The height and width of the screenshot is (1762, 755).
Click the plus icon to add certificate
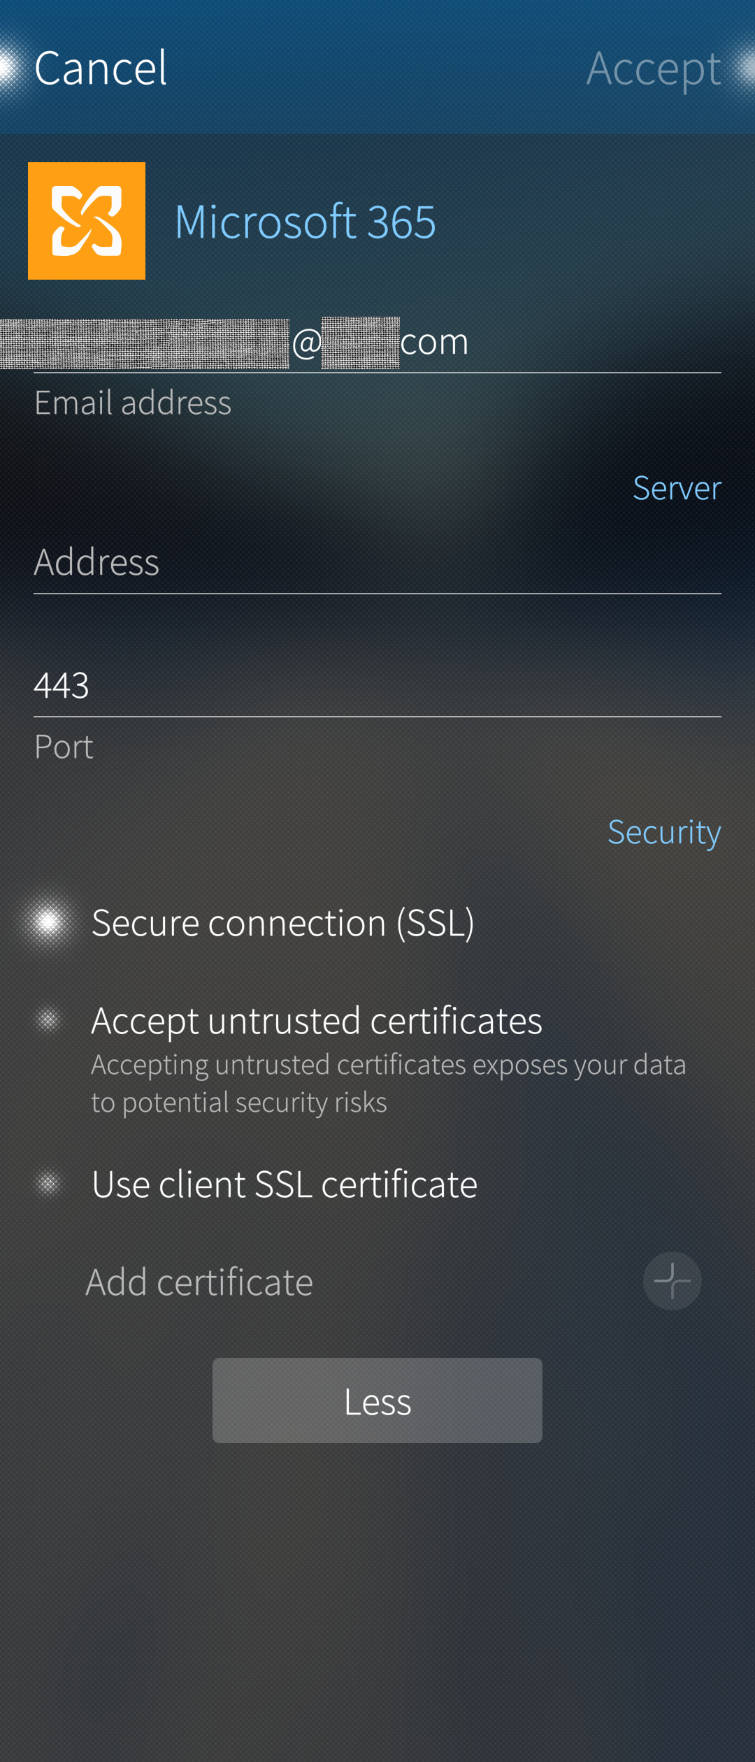pyautogui.click(x=672, y=1281)
